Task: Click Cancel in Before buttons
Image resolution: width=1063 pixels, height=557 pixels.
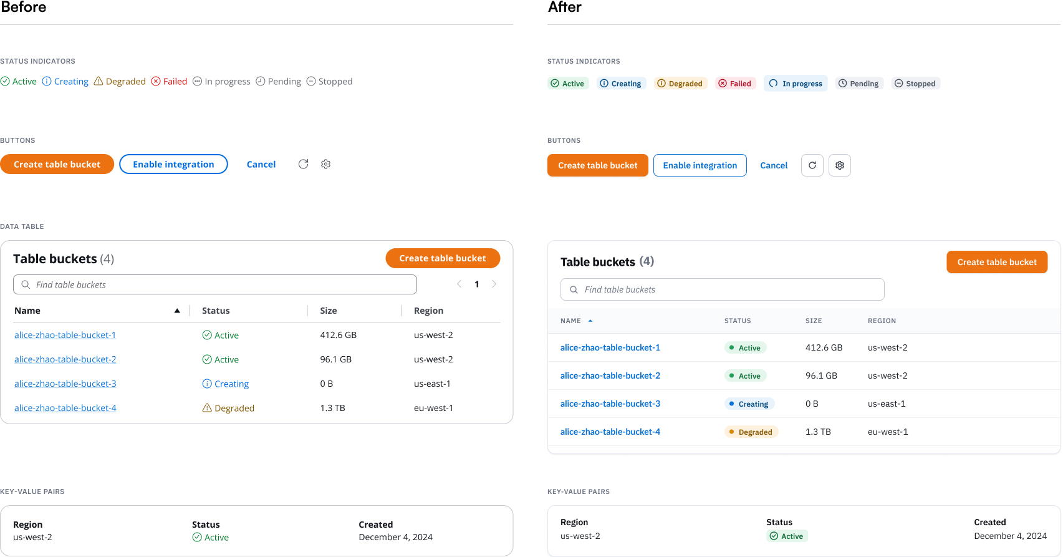Action: click(x=261, y=164)
